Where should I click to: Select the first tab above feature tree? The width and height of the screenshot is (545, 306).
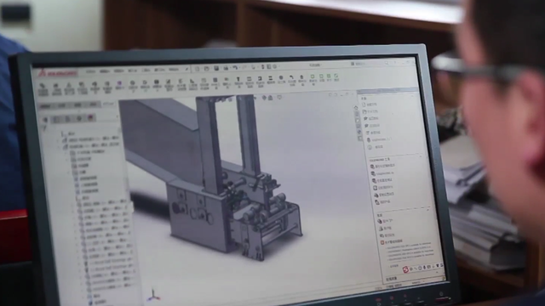[x=46, y=106]
